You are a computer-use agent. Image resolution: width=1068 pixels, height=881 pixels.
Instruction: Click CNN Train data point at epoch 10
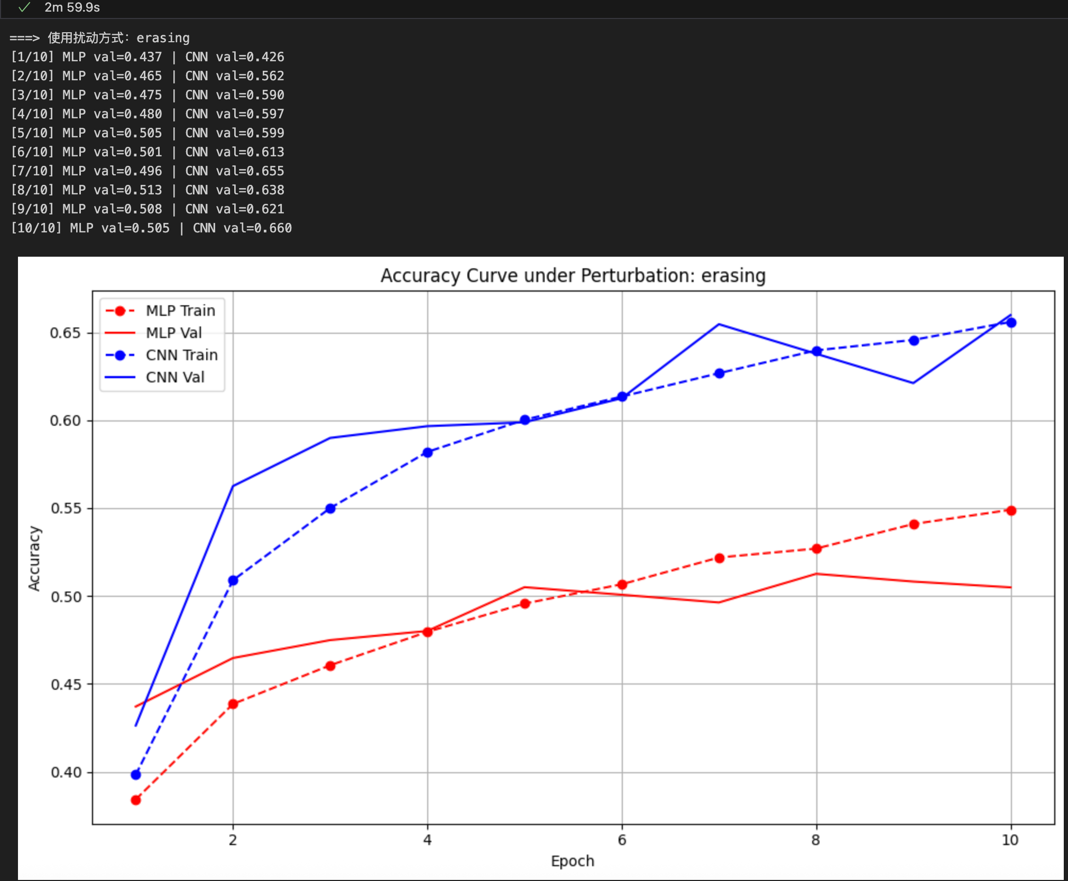click(x=1011, y=323)
